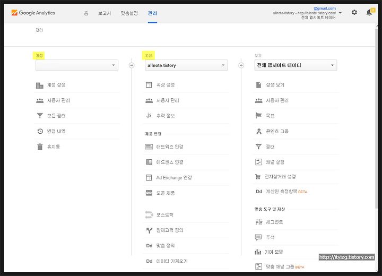Open 전자상거래 설정 link
382x276 pixels.
[x=280, y=177]
